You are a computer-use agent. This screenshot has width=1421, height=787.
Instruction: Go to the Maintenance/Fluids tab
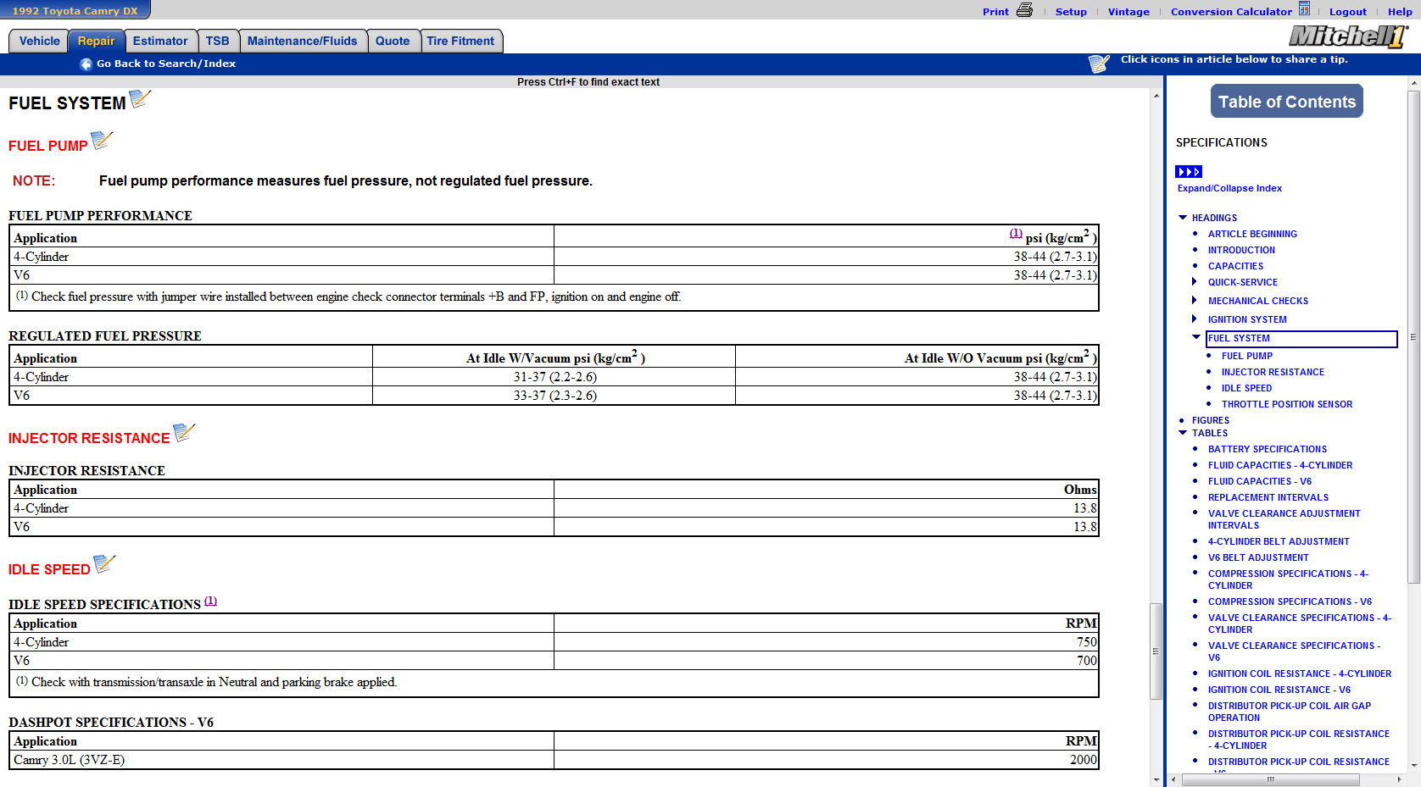point(303,41)
